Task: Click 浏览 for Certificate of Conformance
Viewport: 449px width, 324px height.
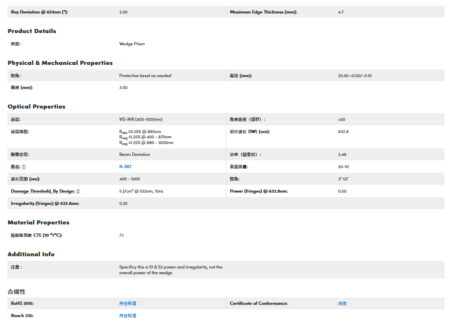Action: coord(342,304)
